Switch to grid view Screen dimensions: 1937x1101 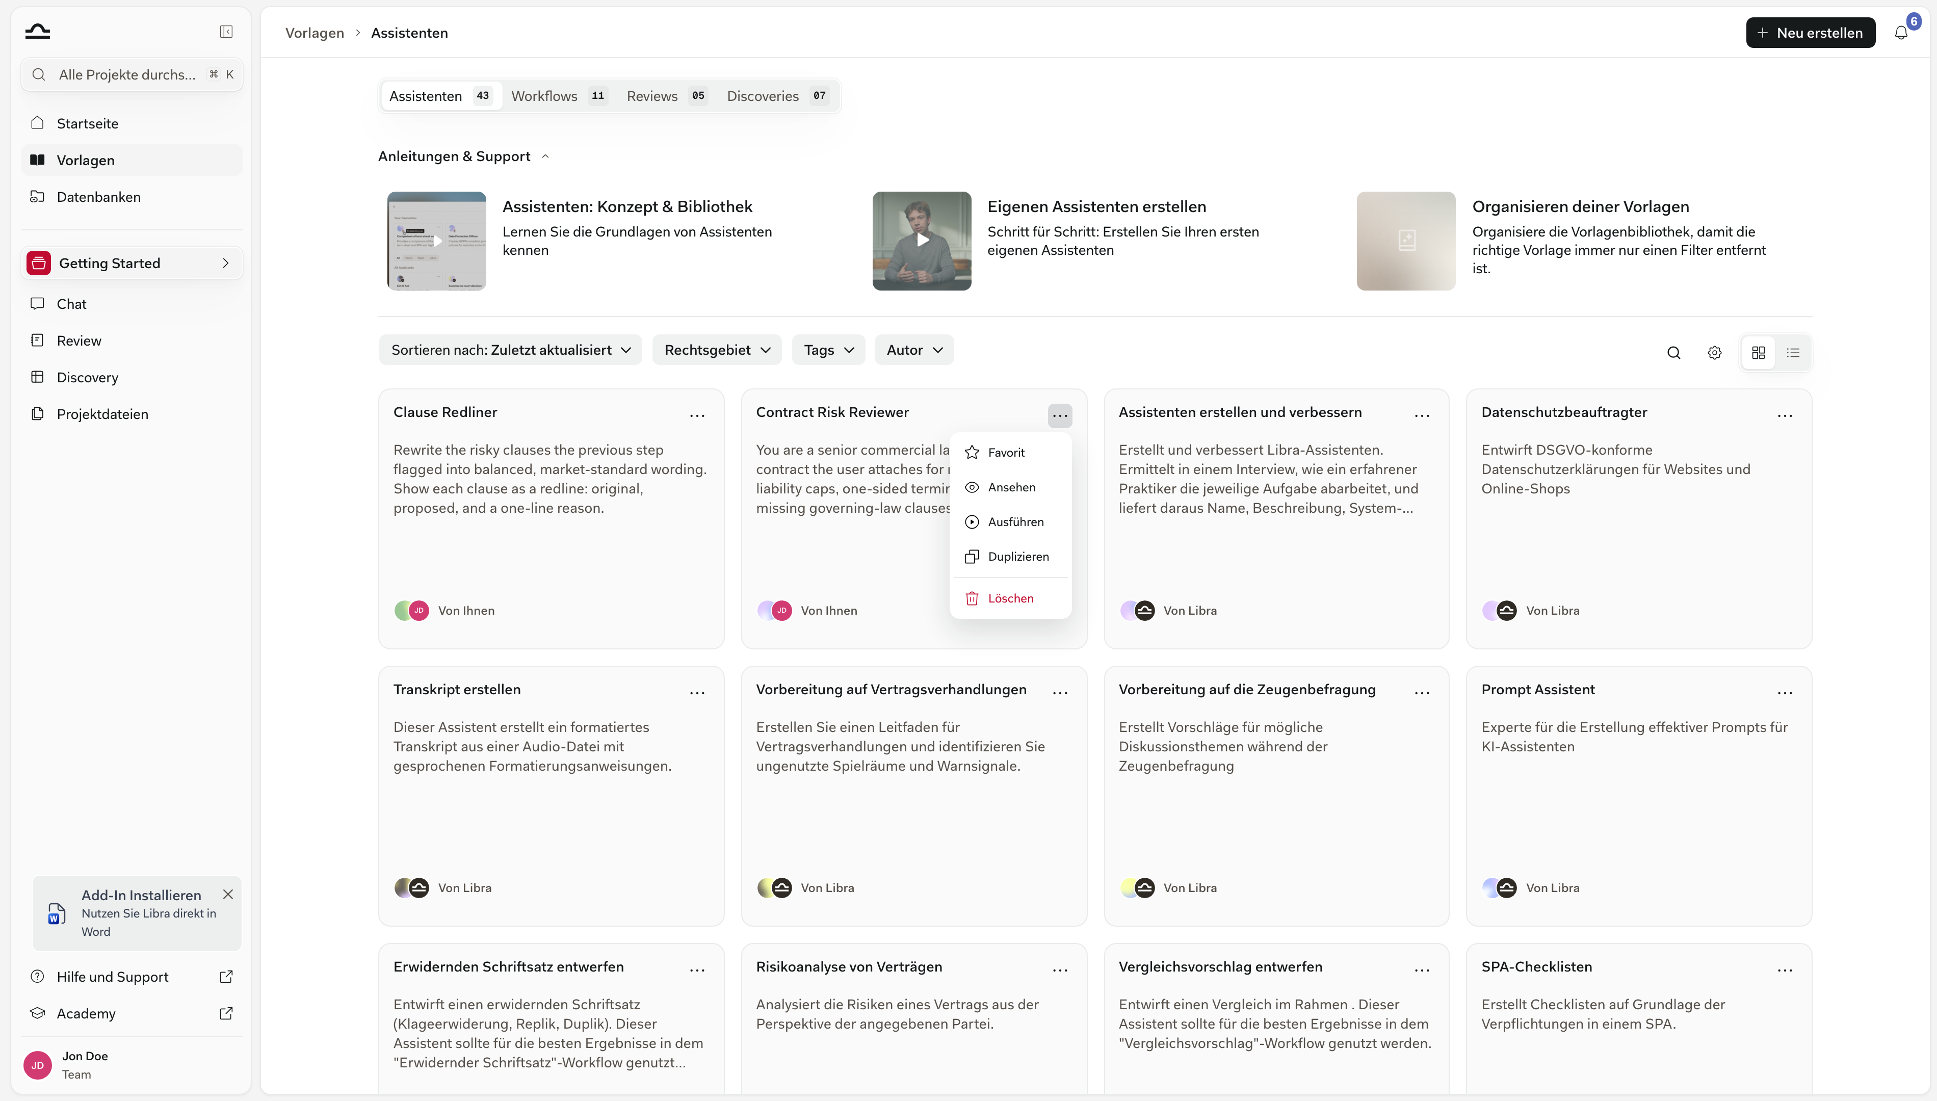pos(1759,352)
